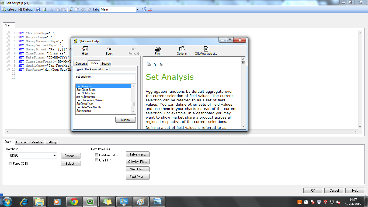The width and height of the screenshot is (368, 207).
Task: Add a new script tab icon
Action: [77, 9]
